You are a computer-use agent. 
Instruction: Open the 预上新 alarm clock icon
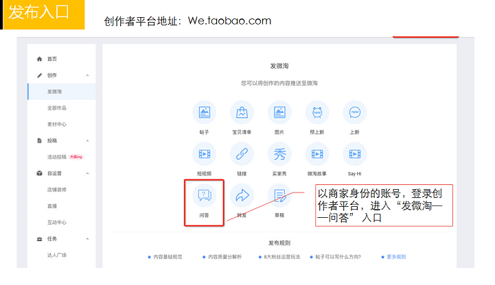[317, 112]
